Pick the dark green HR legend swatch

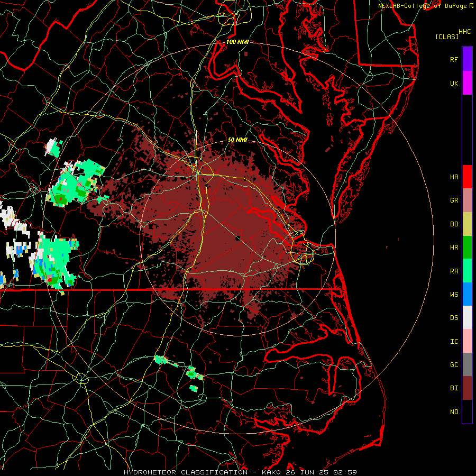coord(467,248)
